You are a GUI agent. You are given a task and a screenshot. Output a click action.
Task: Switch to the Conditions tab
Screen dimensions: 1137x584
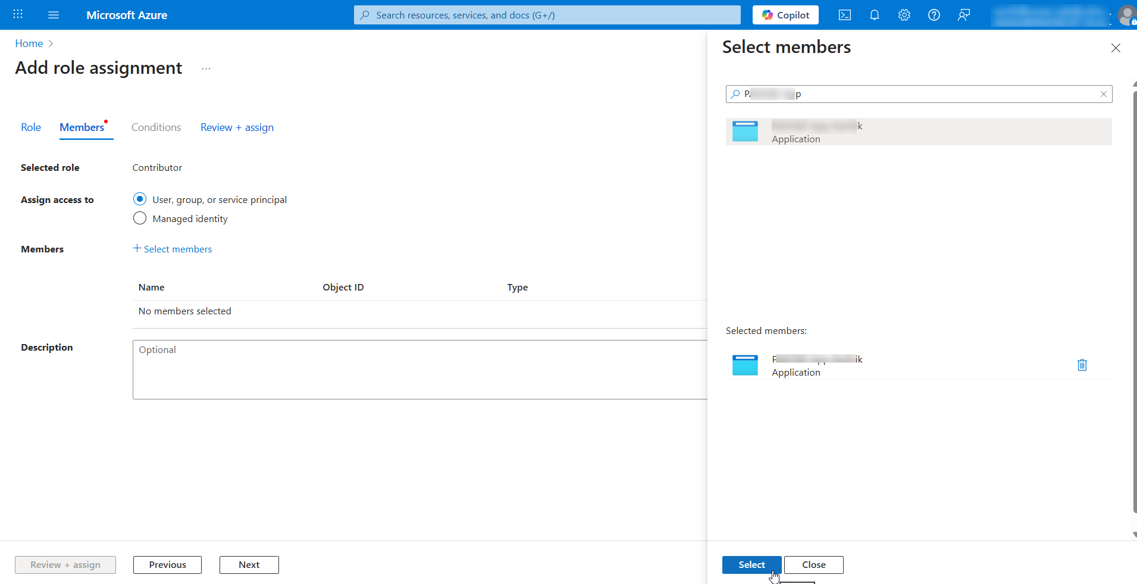coord(155,127)
